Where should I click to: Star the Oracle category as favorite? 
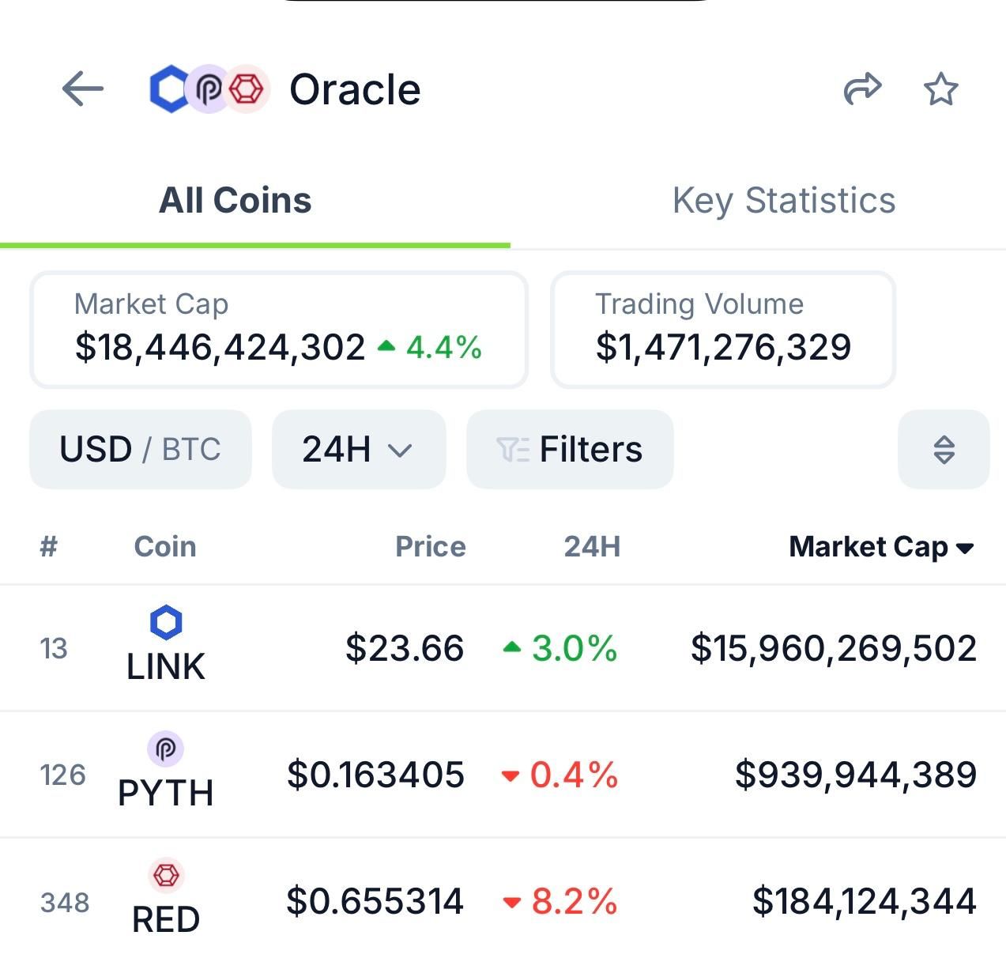click(x=940, y=89)
